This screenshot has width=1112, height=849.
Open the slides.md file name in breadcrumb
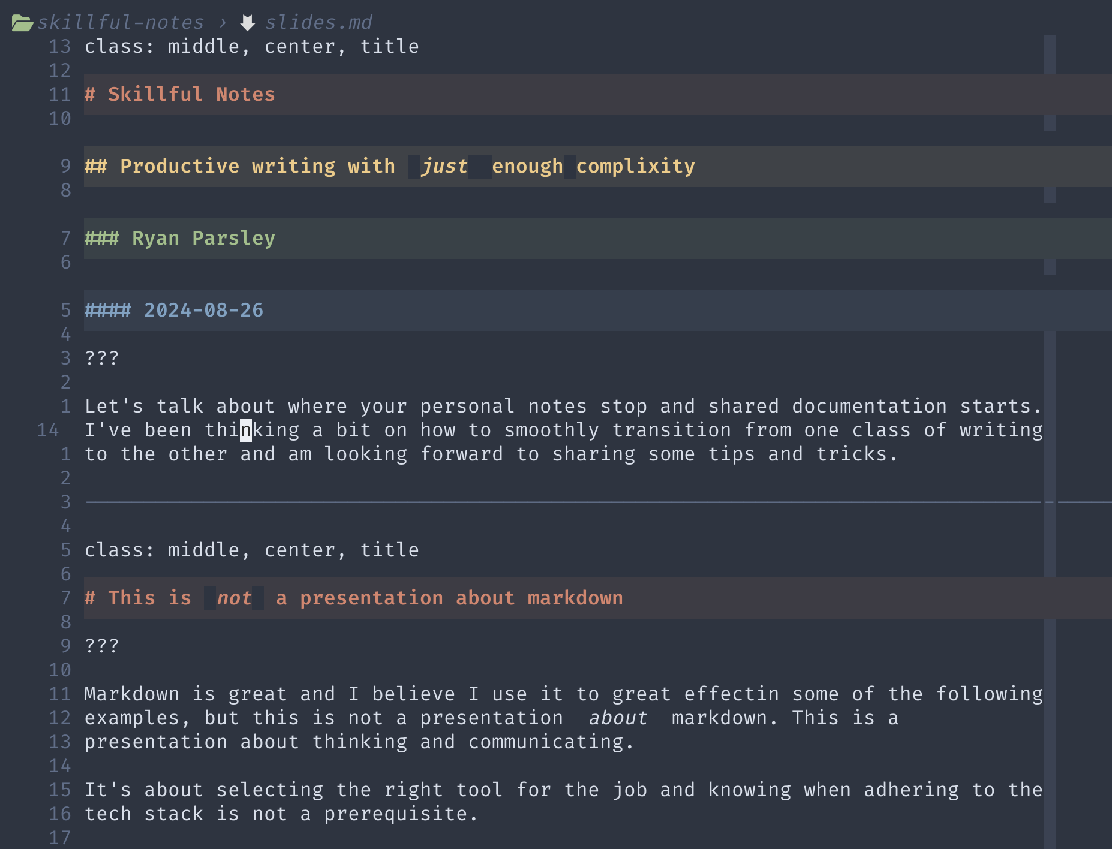tap(320, 22)
